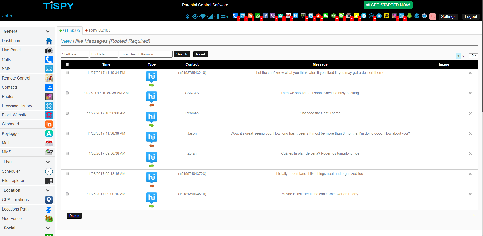Check the box for the Jason message
483x236 pixels.
[67, 133]
